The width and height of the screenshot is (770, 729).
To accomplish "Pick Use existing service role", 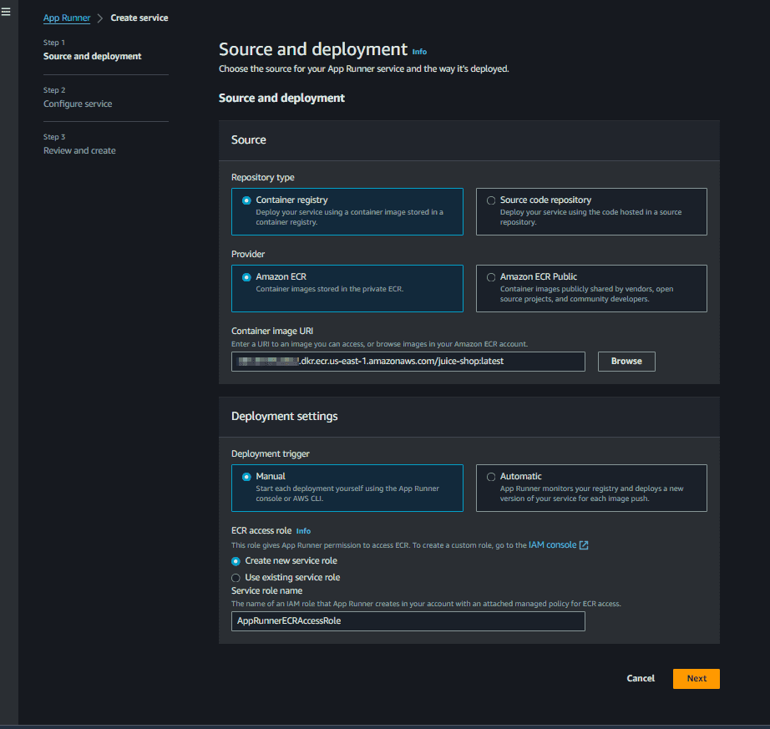I will click(236, 578).
